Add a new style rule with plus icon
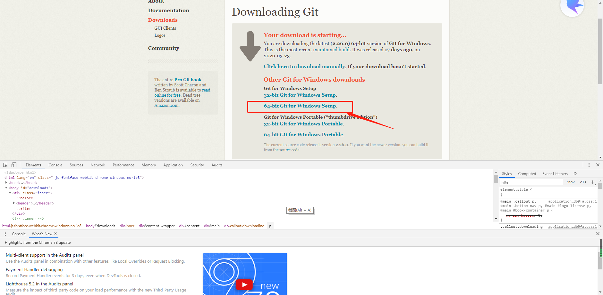603x295 pixels. point(592,182)
